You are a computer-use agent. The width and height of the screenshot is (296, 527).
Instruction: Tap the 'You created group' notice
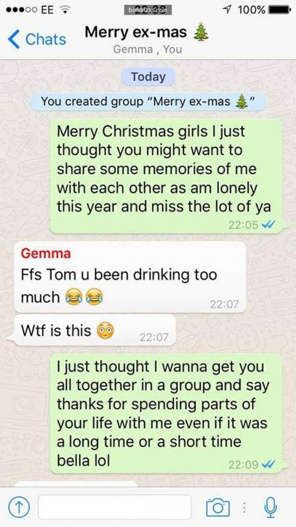point(148,101)
